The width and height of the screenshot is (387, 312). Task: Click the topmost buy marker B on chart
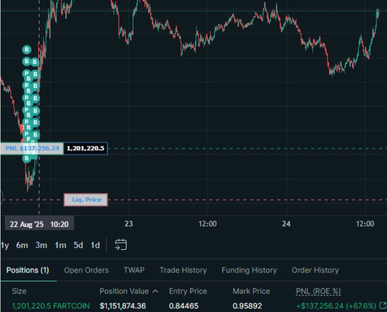pos(26,50)
